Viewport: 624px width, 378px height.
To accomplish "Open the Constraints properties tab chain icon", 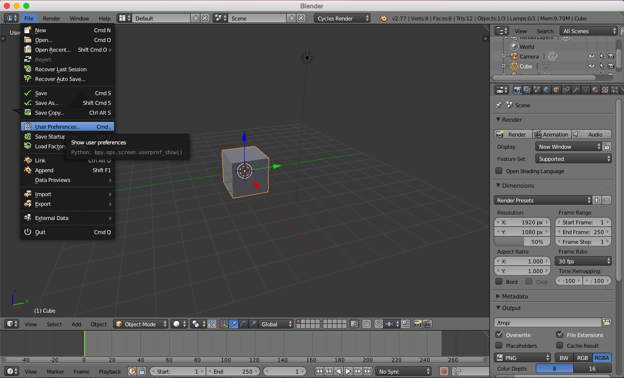I will click(x=566, y=90).
